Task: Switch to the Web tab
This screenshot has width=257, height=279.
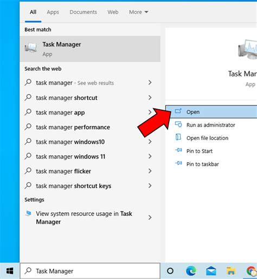Action: [113, 12]
